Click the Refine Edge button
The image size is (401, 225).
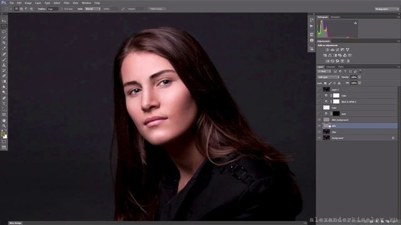157,9
